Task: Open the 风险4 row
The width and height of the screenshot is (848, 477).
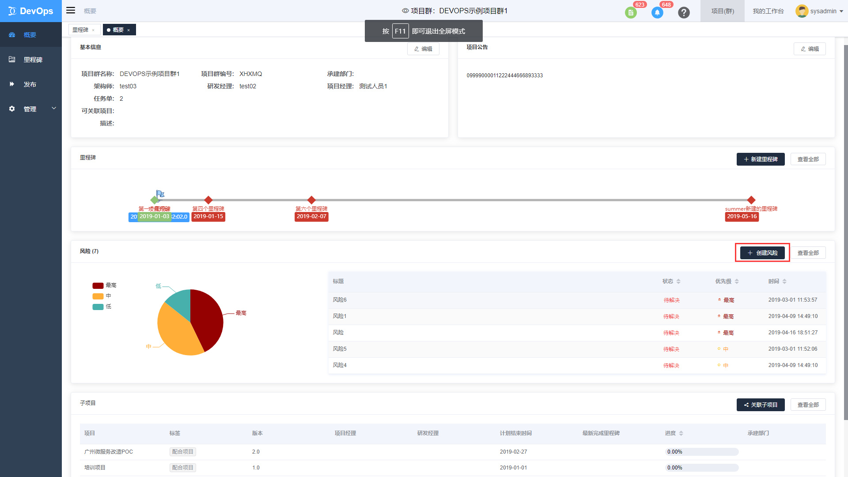Action: pos(577,365)
